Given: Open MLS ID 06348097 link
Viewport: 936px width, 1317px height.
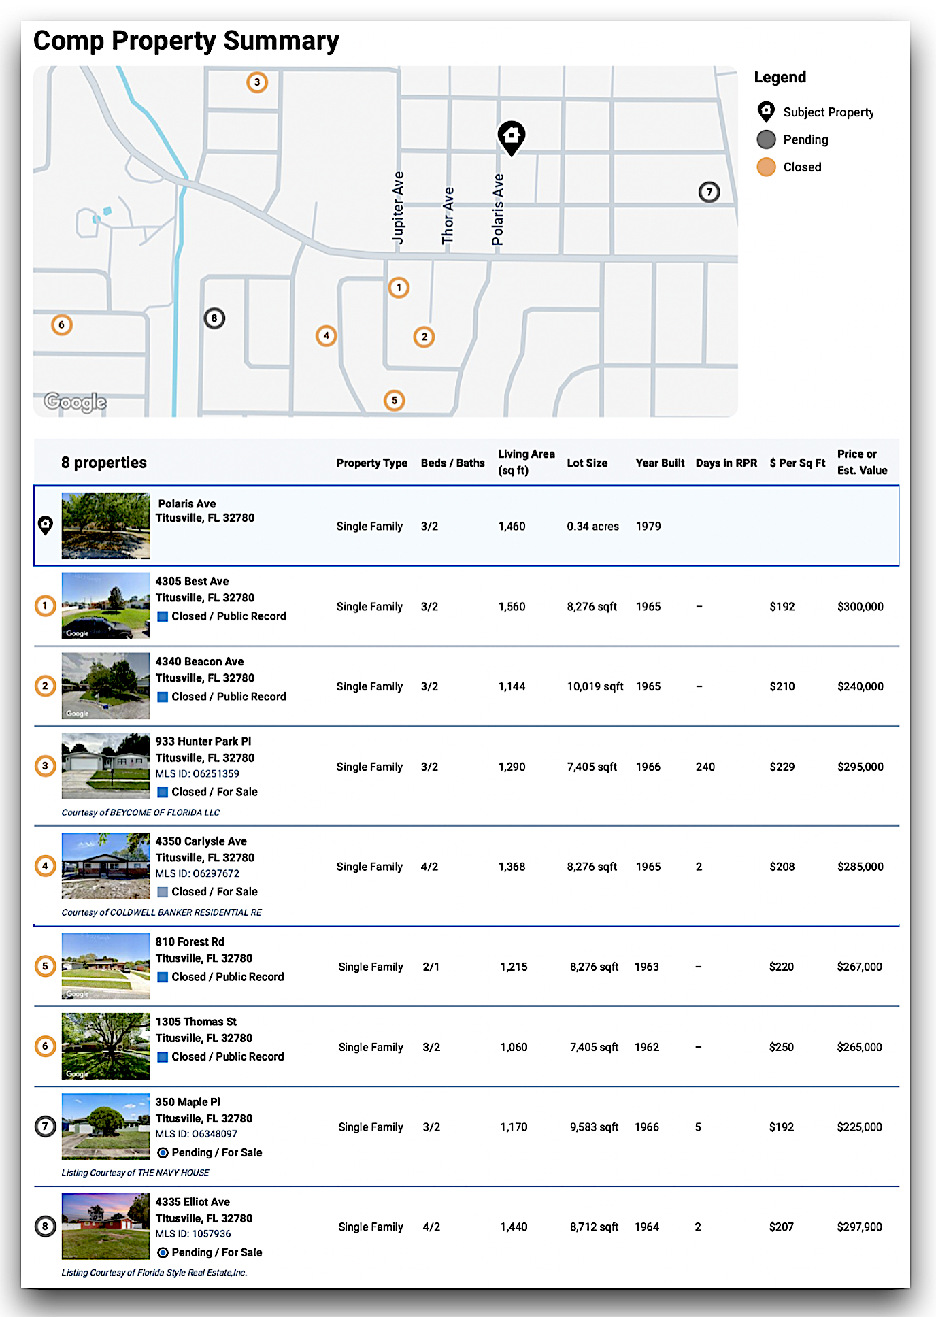Looking at the screenshot, I should point(196,1134).
